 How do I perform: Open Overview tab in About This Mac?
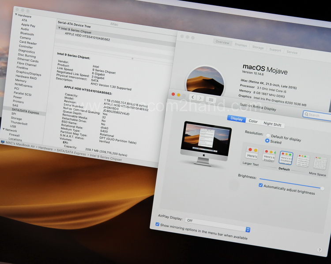[222, 42]
